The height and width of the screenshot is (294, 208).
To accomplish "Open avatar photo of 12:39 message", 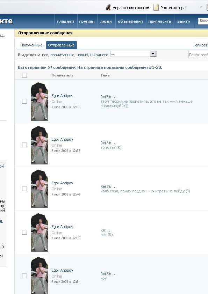I will tap(40, 232).
